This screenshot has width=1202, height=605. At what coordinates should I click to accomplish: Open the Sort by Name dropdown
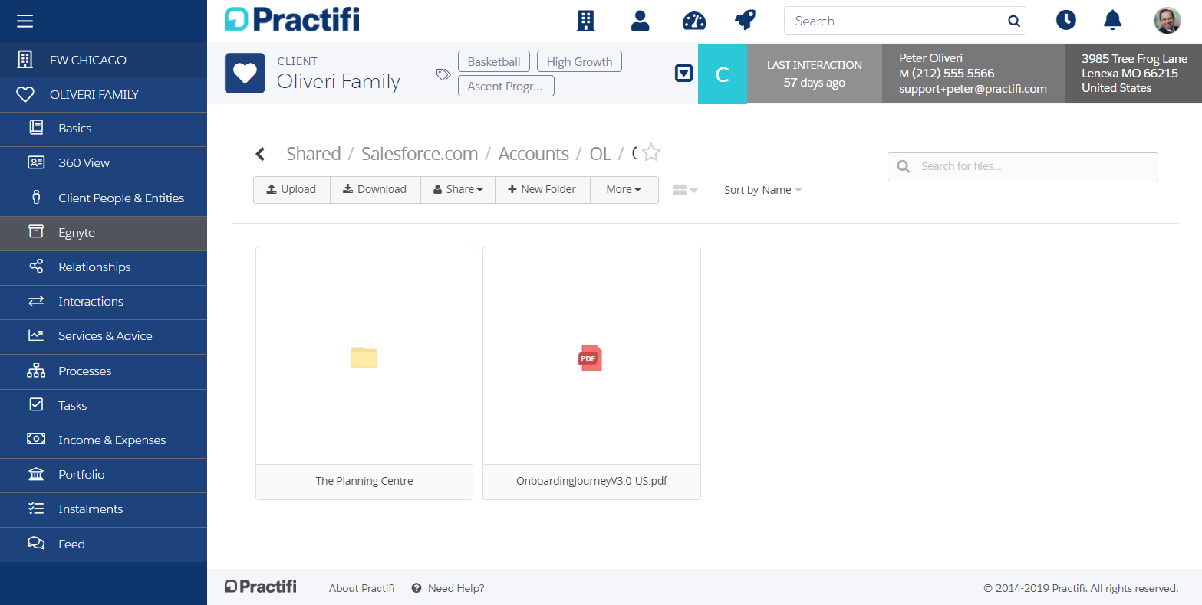pos(762,190)
